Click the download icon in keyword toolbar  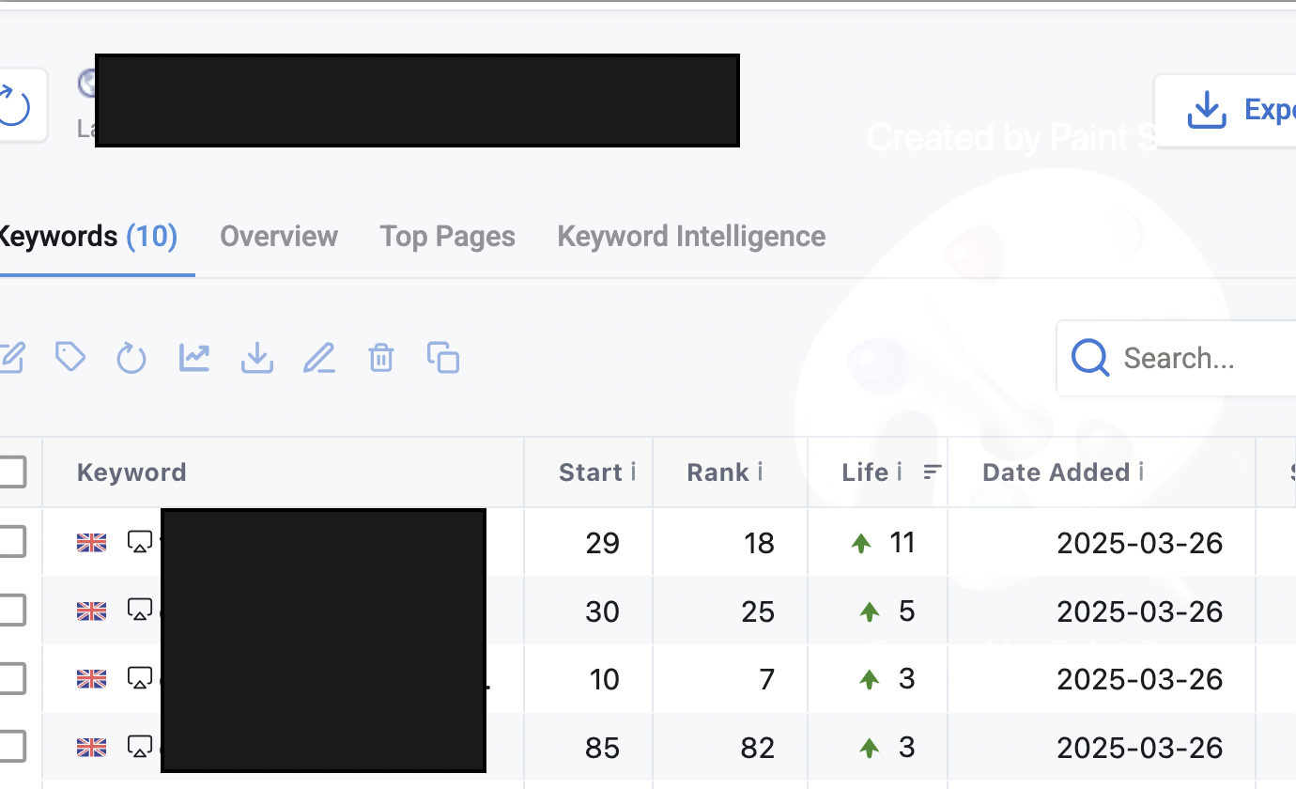pyautogui.click(x=257, y=358)
